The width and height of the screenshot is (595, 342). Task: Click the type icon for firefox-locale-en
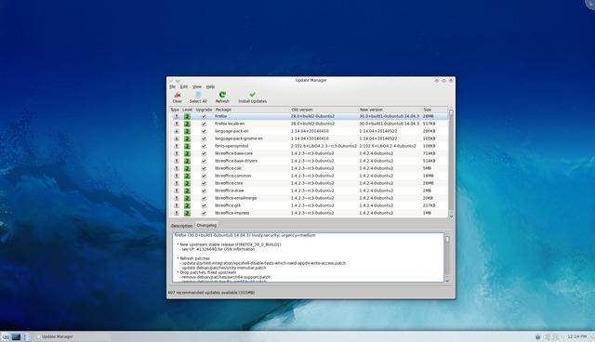pos(176,124)
